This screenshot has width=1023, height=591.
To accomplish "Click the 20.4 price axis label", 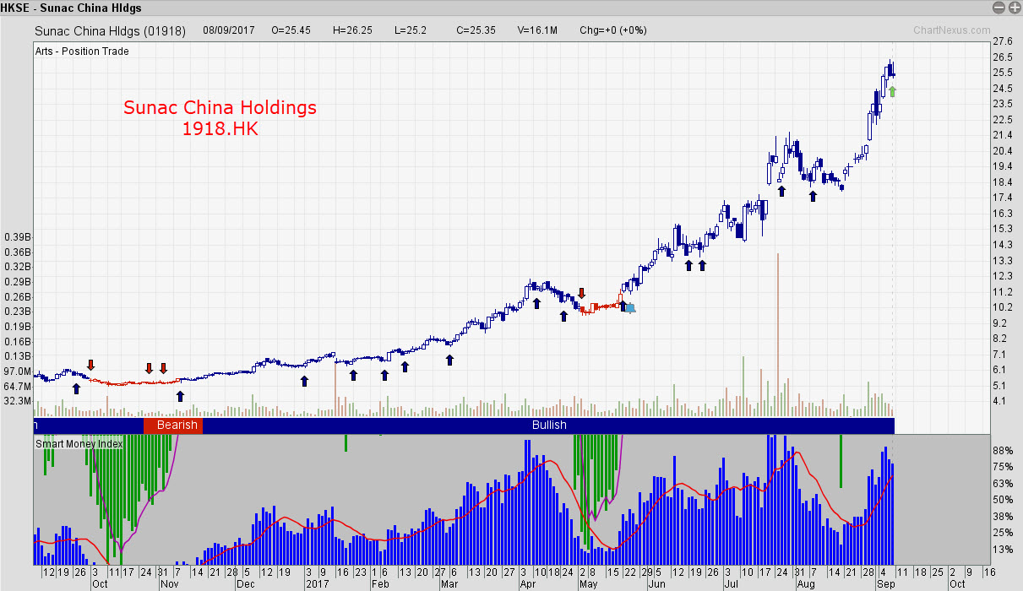I will [x=1003, y=151].
